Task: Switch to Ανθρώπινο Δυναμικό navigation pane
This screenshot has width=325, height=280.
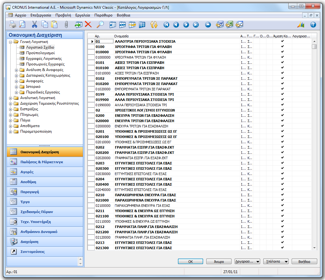Action: tap(45, 232)
